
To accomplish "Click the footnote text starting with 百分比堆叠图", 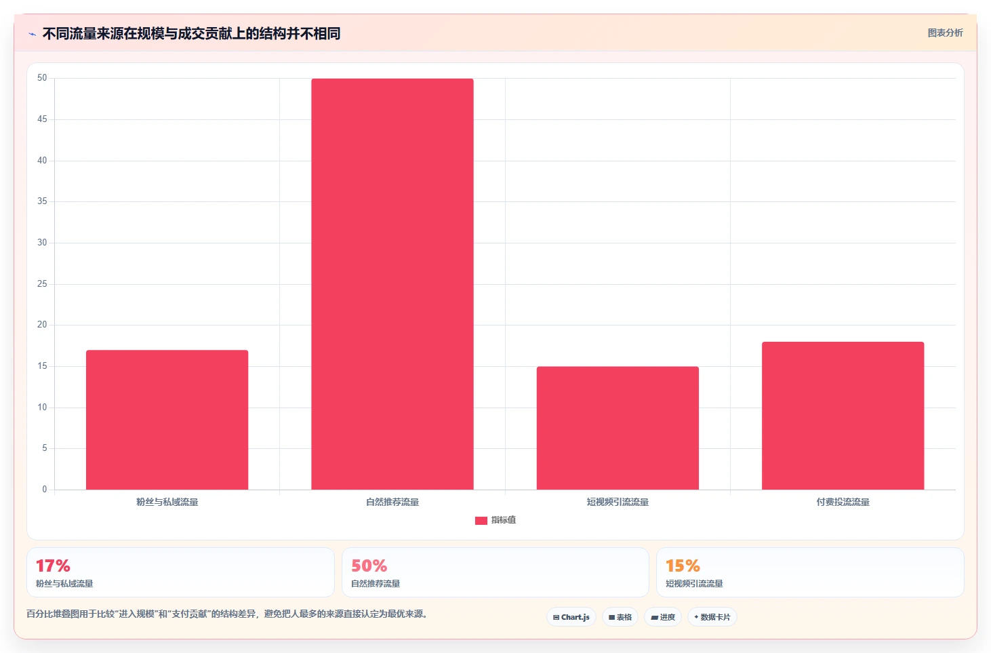I will tap(226, 614).
